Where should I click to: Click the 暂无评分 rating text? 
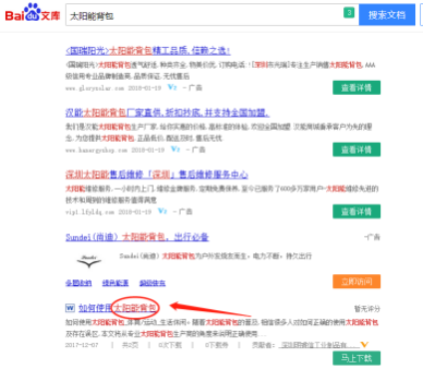click(x=367, y=309)
